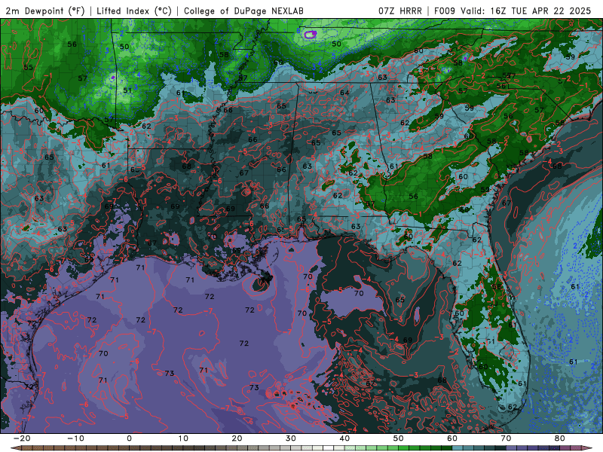Click the 30 tick label on the color scale
The image size is (603, 452).
point(291,438)
